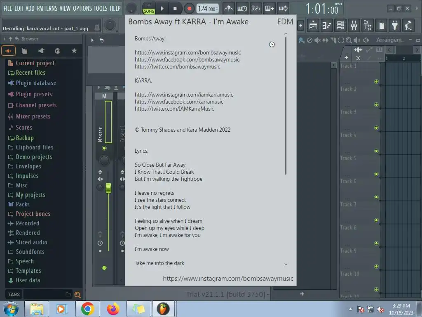This screenshot has width=422, height=317.
Task: Click the bombsawaymusic Instagram link
Action: (x=188, y=52)
